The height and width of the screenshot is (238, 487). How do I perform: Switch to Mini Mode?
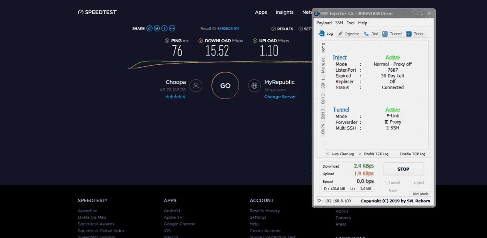click(x=420, y=194)
